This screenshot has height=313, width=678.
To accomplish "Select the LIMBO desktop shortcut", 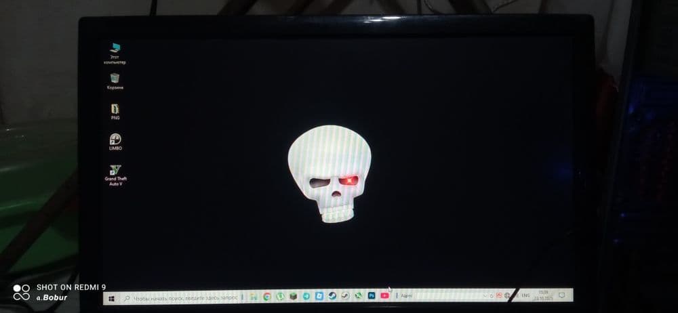I will point(115,142).
